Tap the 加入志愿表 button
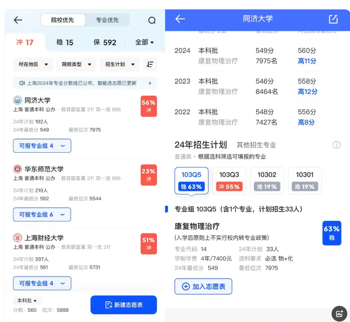Viewport: 350px width, 322px height. [204, 286]
